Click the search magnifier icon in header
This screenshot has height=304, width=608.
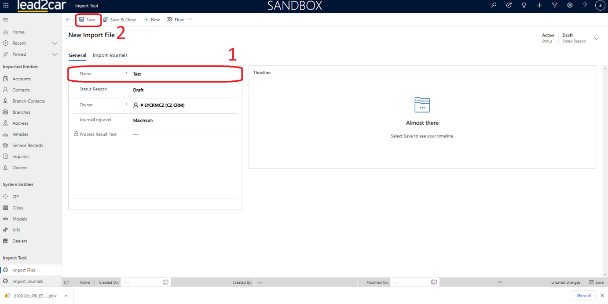coord(494,5)
